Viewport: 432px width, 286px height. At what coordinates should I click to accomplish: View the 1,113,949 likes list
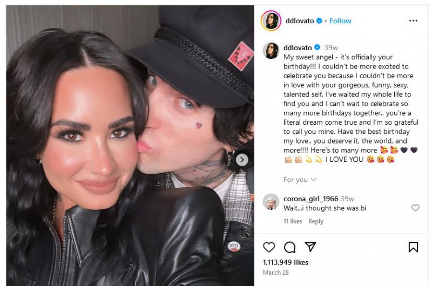pyautogui.click(x=286, y=262)
